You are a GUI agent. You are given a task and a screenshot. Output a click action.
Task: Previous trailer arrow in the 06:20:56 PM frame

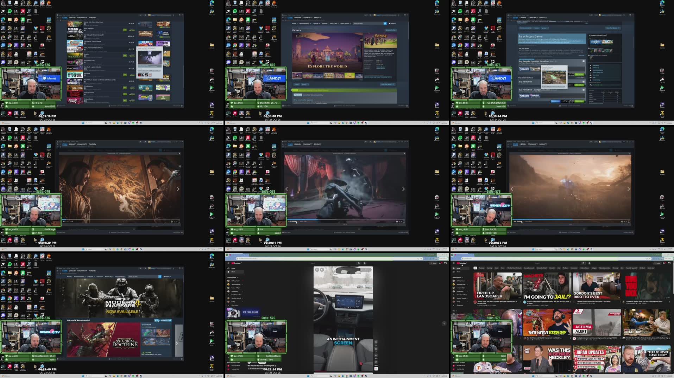[512, 189]
